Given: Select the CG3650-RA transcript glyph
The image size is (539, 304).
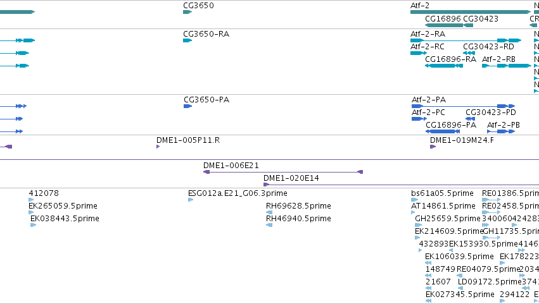Looking at the screenshot, I should (187, 40).
